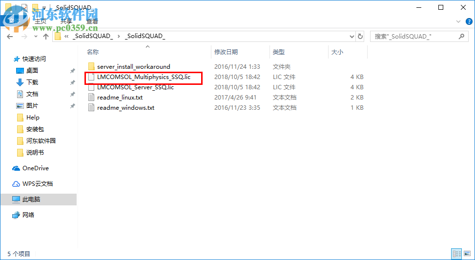Select LMCOMSOL_Server_SSQ.lic file
475x260 pixels.
[x=135, y=87]
